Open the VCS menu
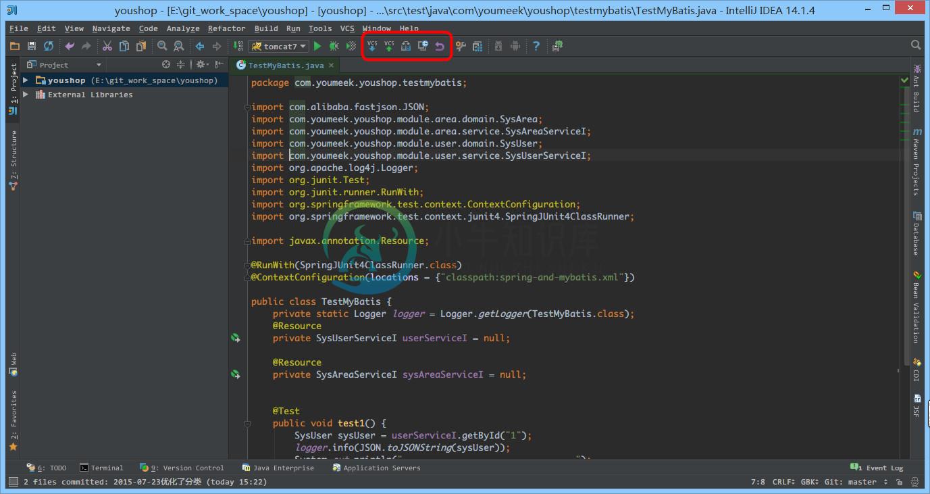Screen dimensions: 930x494 347,28
